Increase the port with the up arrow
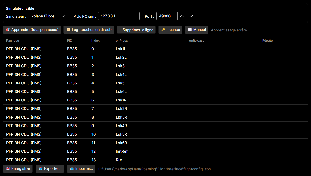Image resolution: width=311 pixels, height=176 pixels. tap(182, 16)
